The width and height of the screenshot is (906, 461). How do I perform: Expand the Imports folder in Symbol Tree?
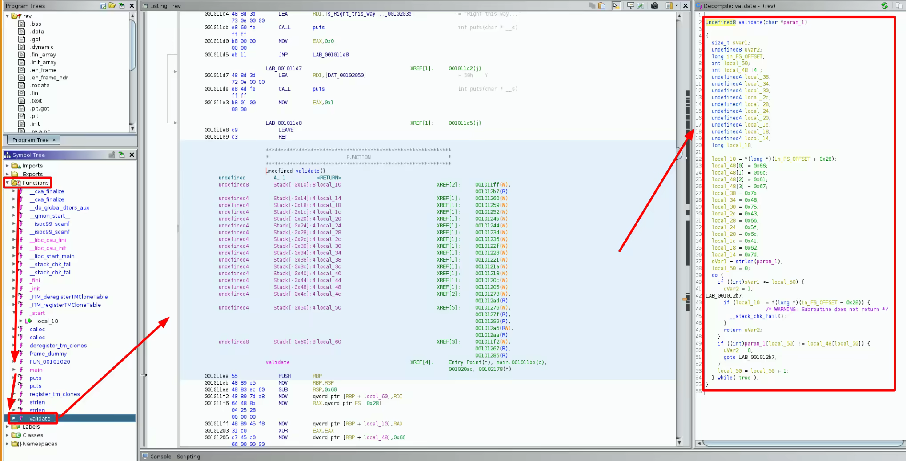click(x=7, y=166)
